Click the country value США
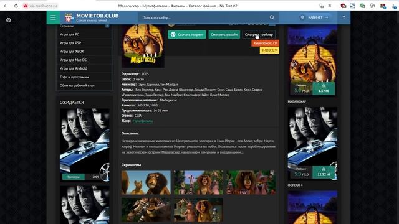This screenshot has width=399, height=224. click(x=138, y=116)
